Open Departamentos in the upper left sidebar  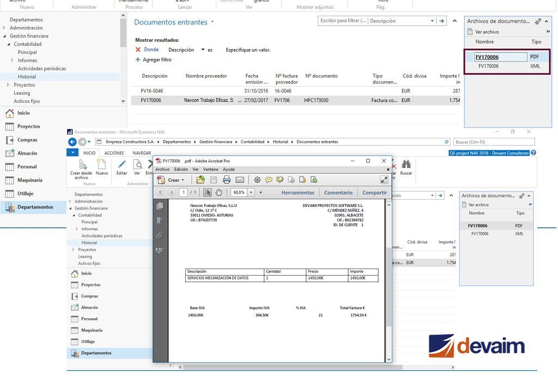[x=35, y=207]
